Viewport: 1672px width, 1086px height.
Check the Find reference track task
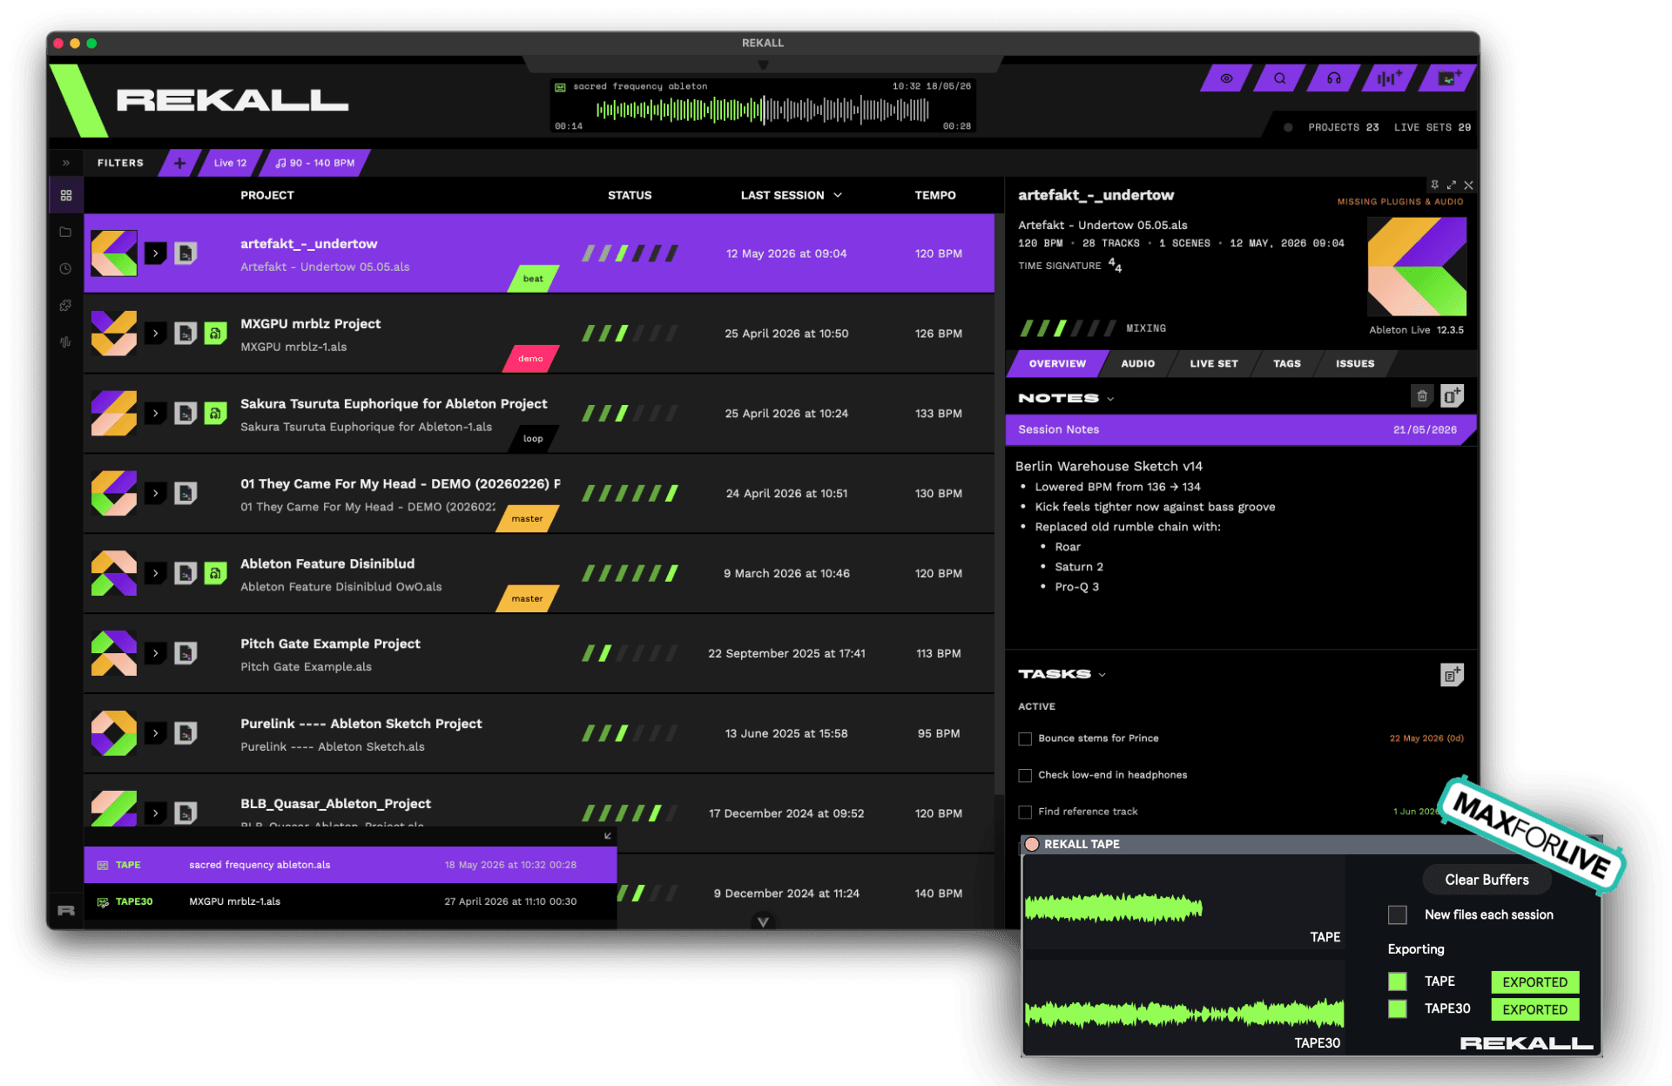pos(1025,812)
